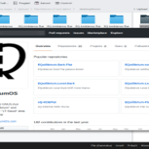
Task: Open the Control menu in file manager toolbar
Action: click(x=63, y=3)
